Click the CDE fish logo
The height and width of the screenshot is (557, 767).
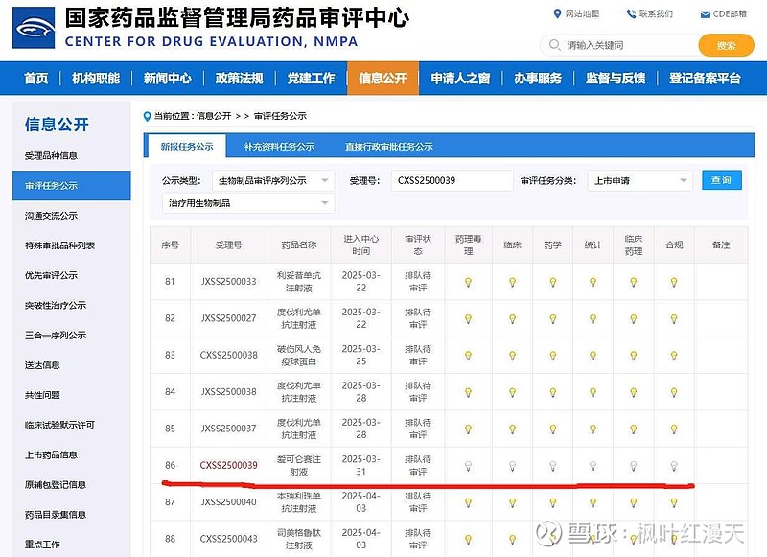point(34,28)
